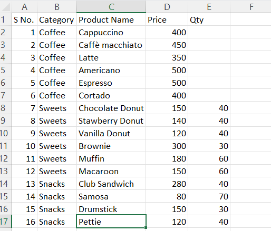Click the 'Category' header cell
This screenshot has width=271, height=231.
click(x=57, y=19)
